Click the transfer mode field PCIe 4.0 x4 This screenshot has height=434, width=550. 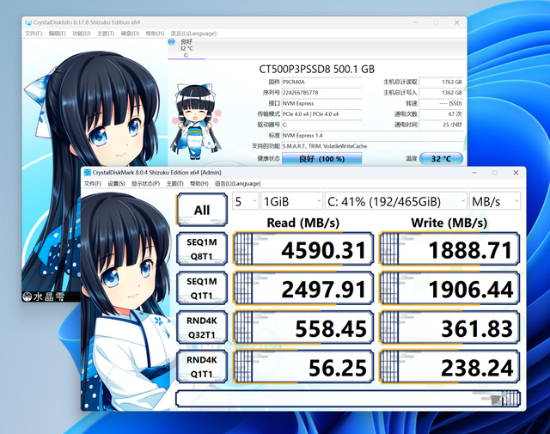pyautogui.click(x=321, y=114)
